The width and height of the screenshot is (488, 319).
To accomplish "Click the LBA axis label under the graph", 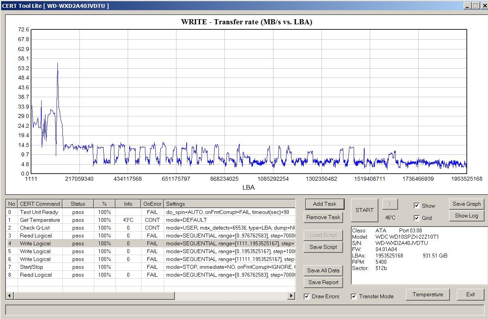I will [248, 187].
